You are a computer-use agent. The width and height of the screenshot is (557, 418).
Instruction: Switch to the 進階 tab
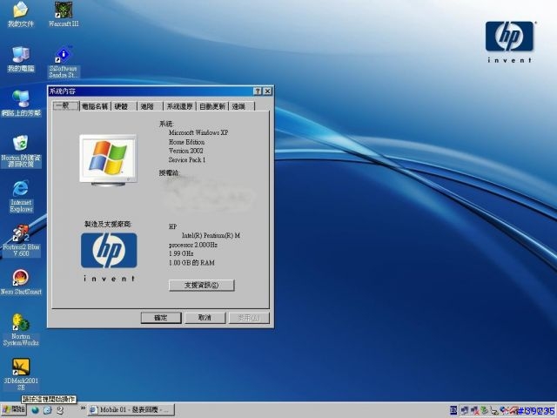[149, 106]
